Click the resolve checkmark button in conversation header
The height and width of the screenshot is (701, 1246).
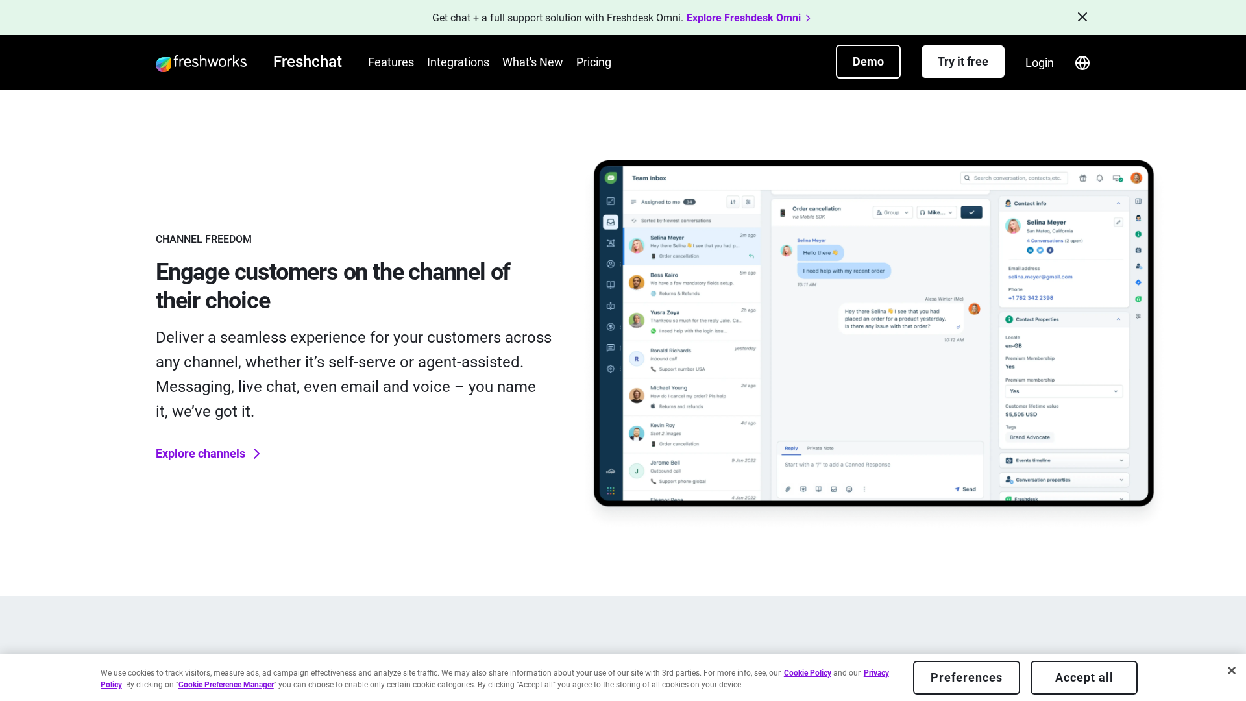(x=971, y=212)
